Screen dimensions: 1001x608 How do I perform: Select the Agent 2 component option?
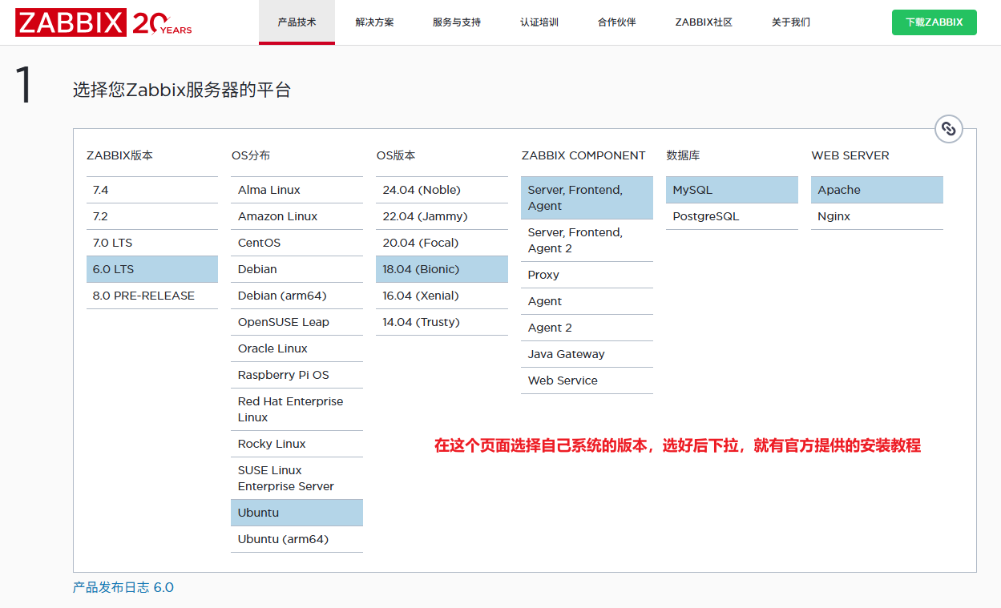click(587, 328)
